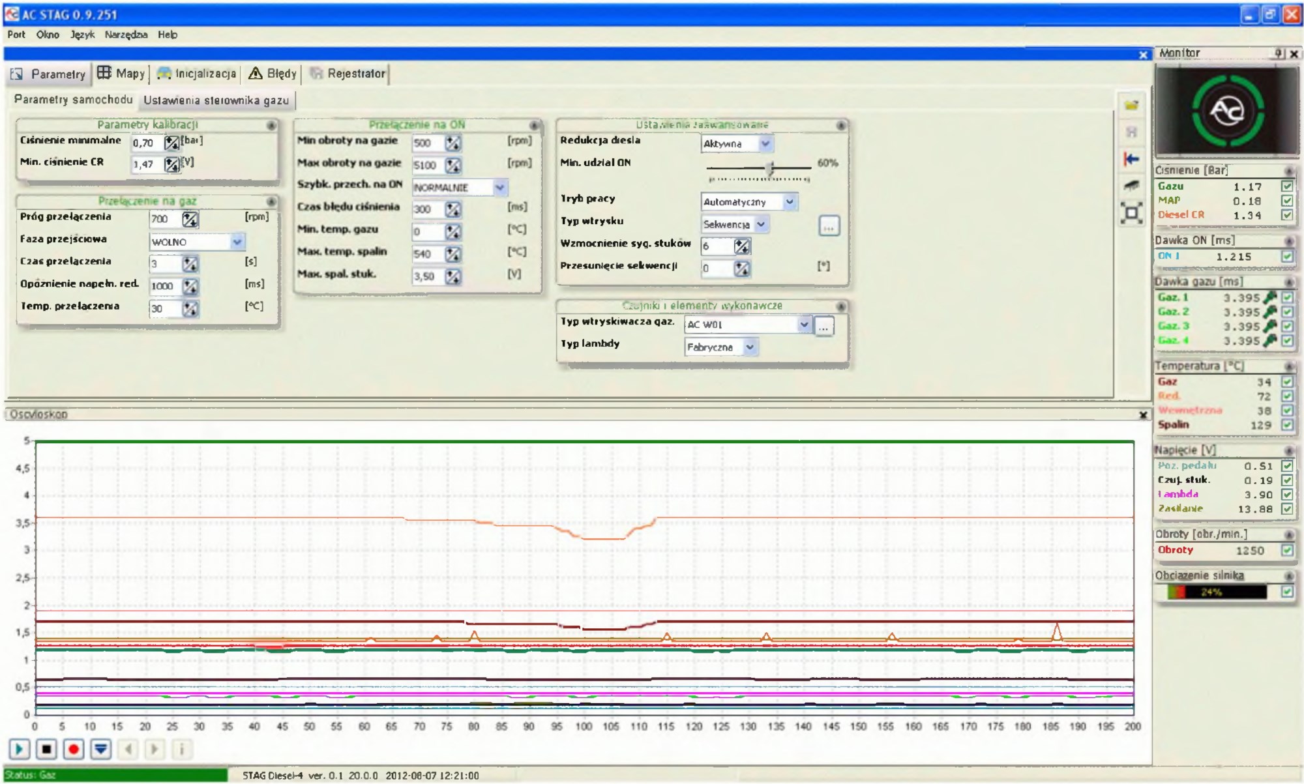Stop oscilloscope with the black square button
Viewport: 1304px width, 784px height.
pyautogui.click(x=46, y=749)
